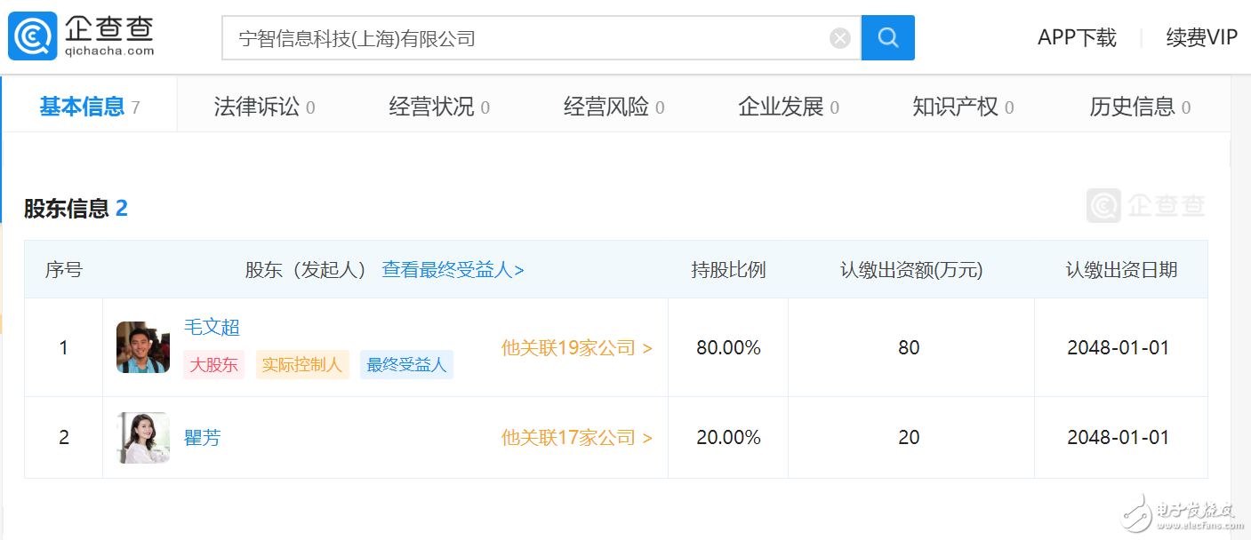Click the APP下载 link

(1076, 37)
